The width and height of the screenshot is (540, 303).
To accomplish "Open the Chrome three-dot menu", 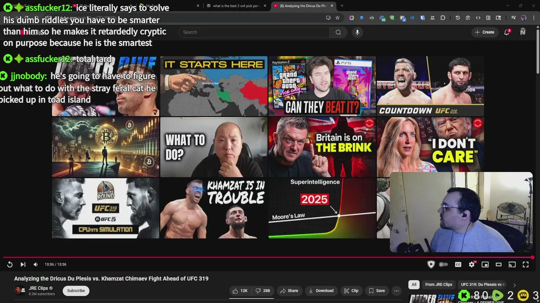I will click(x=533, y=18).
